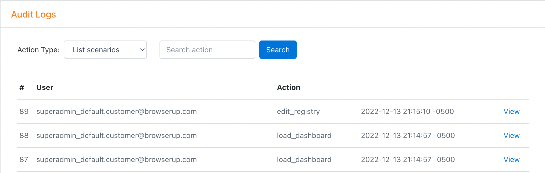Open the Action Type dropdown

[105, 50]
